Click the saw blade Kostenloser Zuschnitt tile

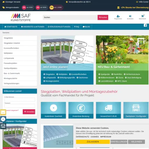[x=53, y=110]
